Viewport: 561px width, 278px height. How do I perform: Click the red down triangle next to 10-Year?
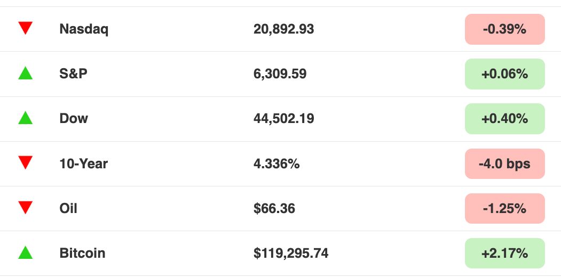pos(26,163)
